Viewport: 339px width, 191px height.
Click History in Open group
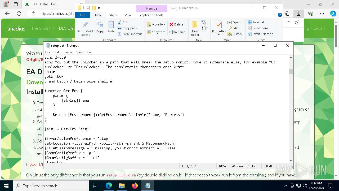(x=235, y=34)
